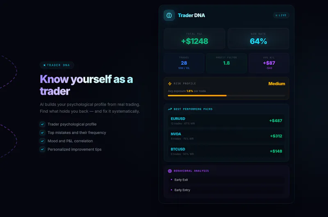
Task: Click checkmark beside Trader psychological profile
Action: [42, 124]
